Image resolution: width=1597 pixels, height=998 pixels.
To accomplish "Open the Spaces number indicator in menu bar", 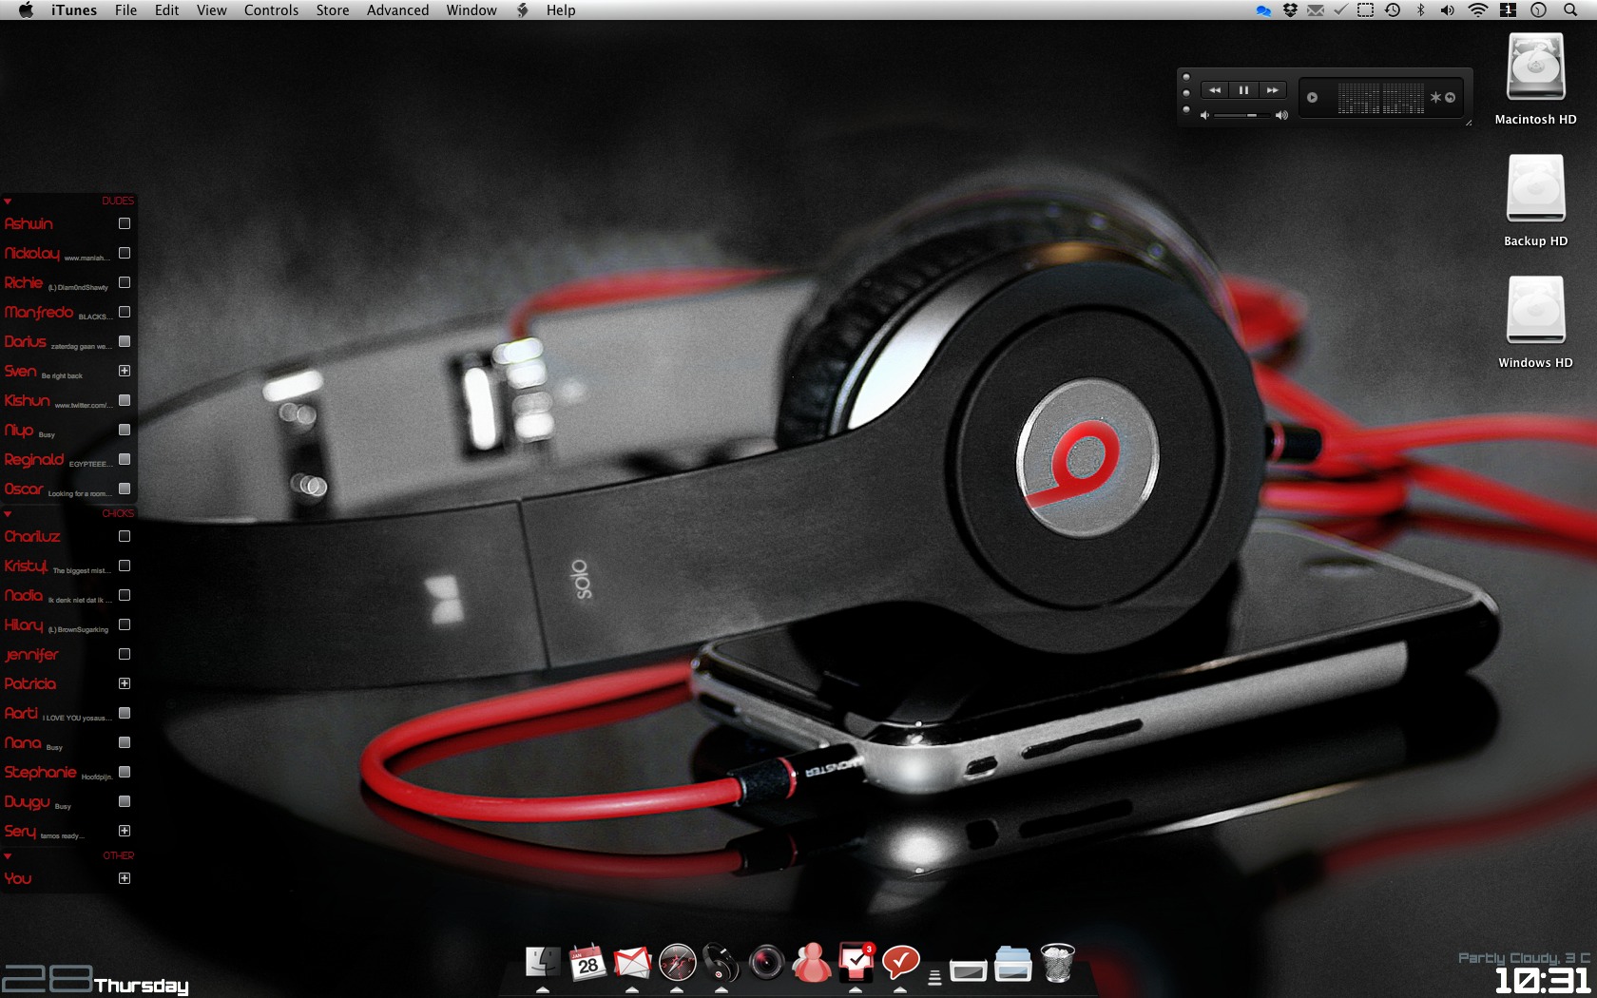I will coord(1508,10).
